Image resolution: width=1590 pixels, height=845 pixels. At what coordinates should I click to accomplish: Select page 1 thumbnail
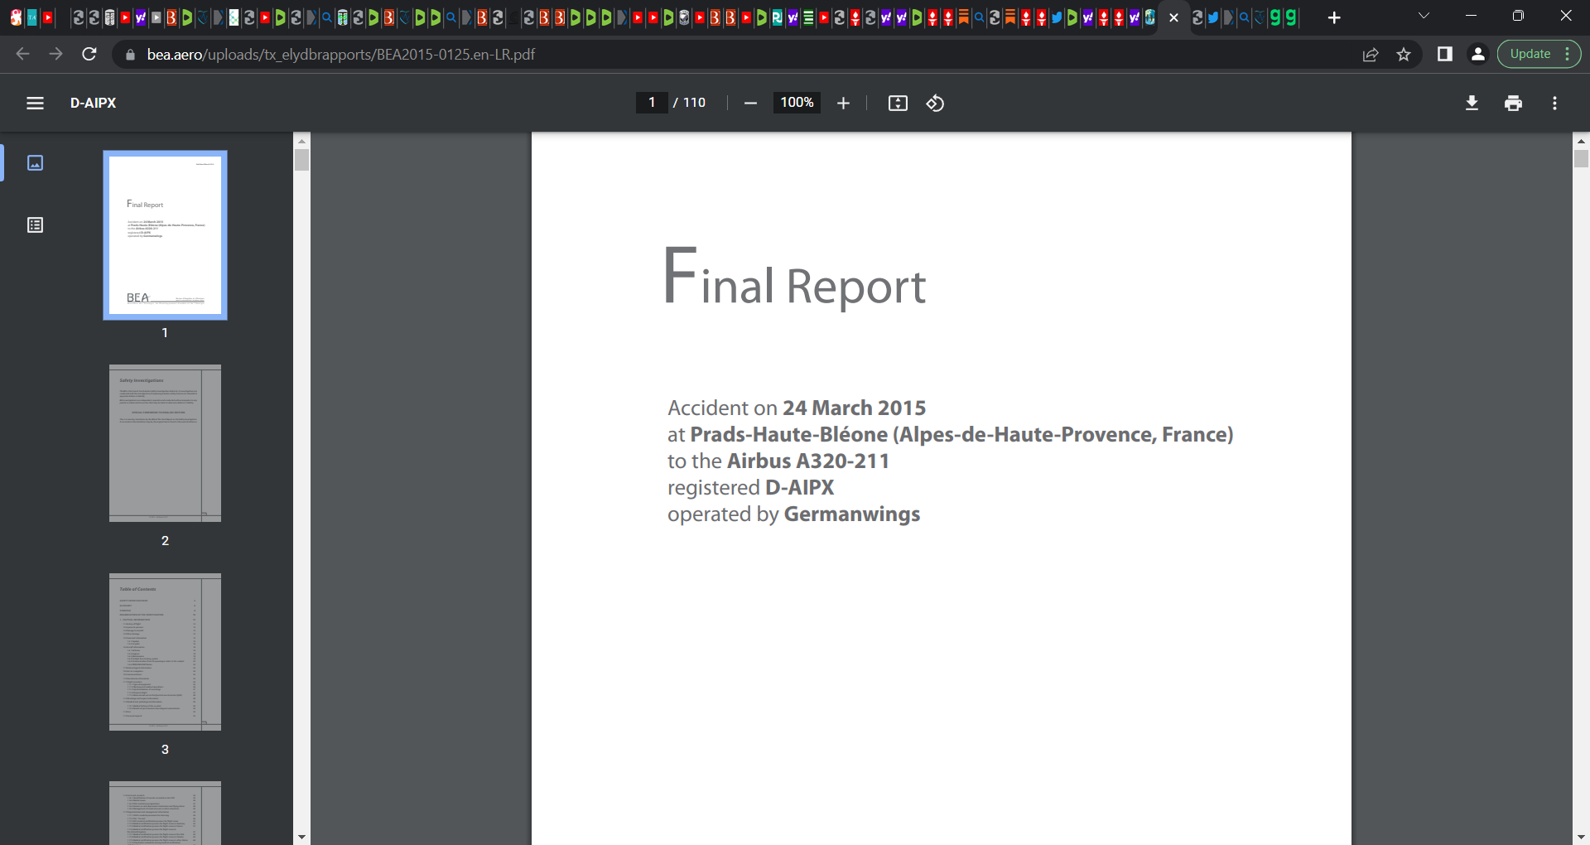(165, 234)
